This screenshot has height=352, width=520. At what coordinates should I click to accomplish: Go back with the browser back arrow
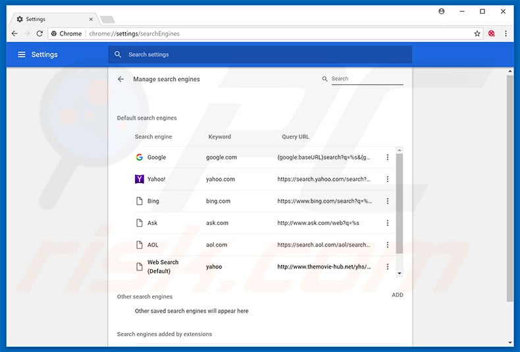coord(14,34)
